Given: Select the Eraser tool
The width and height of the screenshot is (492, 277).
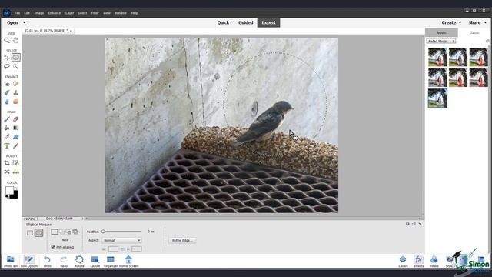Looking at the screenshot, I should coord(15,119).
